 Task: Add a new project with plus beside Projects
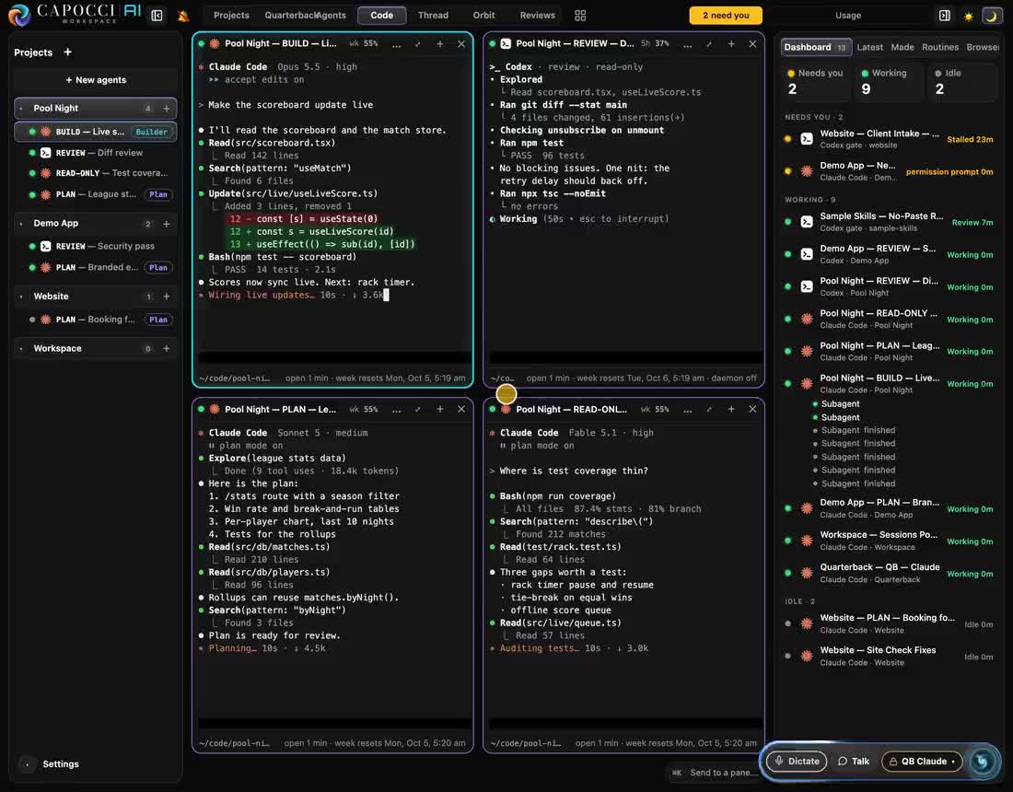pyautogui.click(x=68, y=52)
